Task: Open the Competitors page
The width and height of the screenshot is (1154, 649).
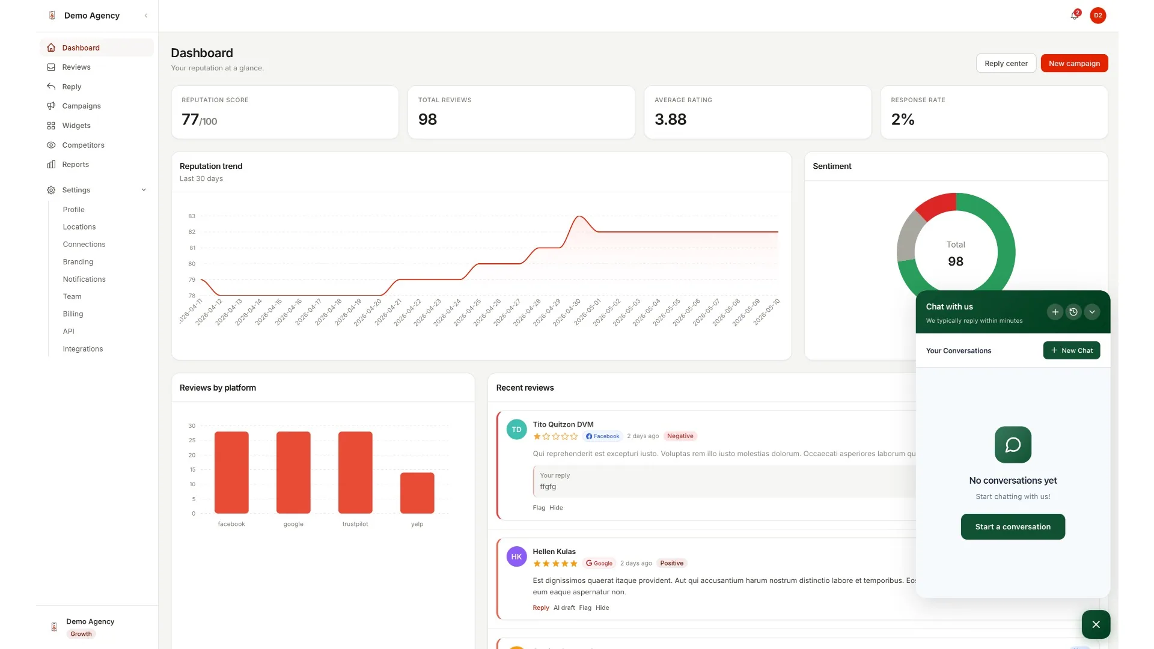Action: 97,145
